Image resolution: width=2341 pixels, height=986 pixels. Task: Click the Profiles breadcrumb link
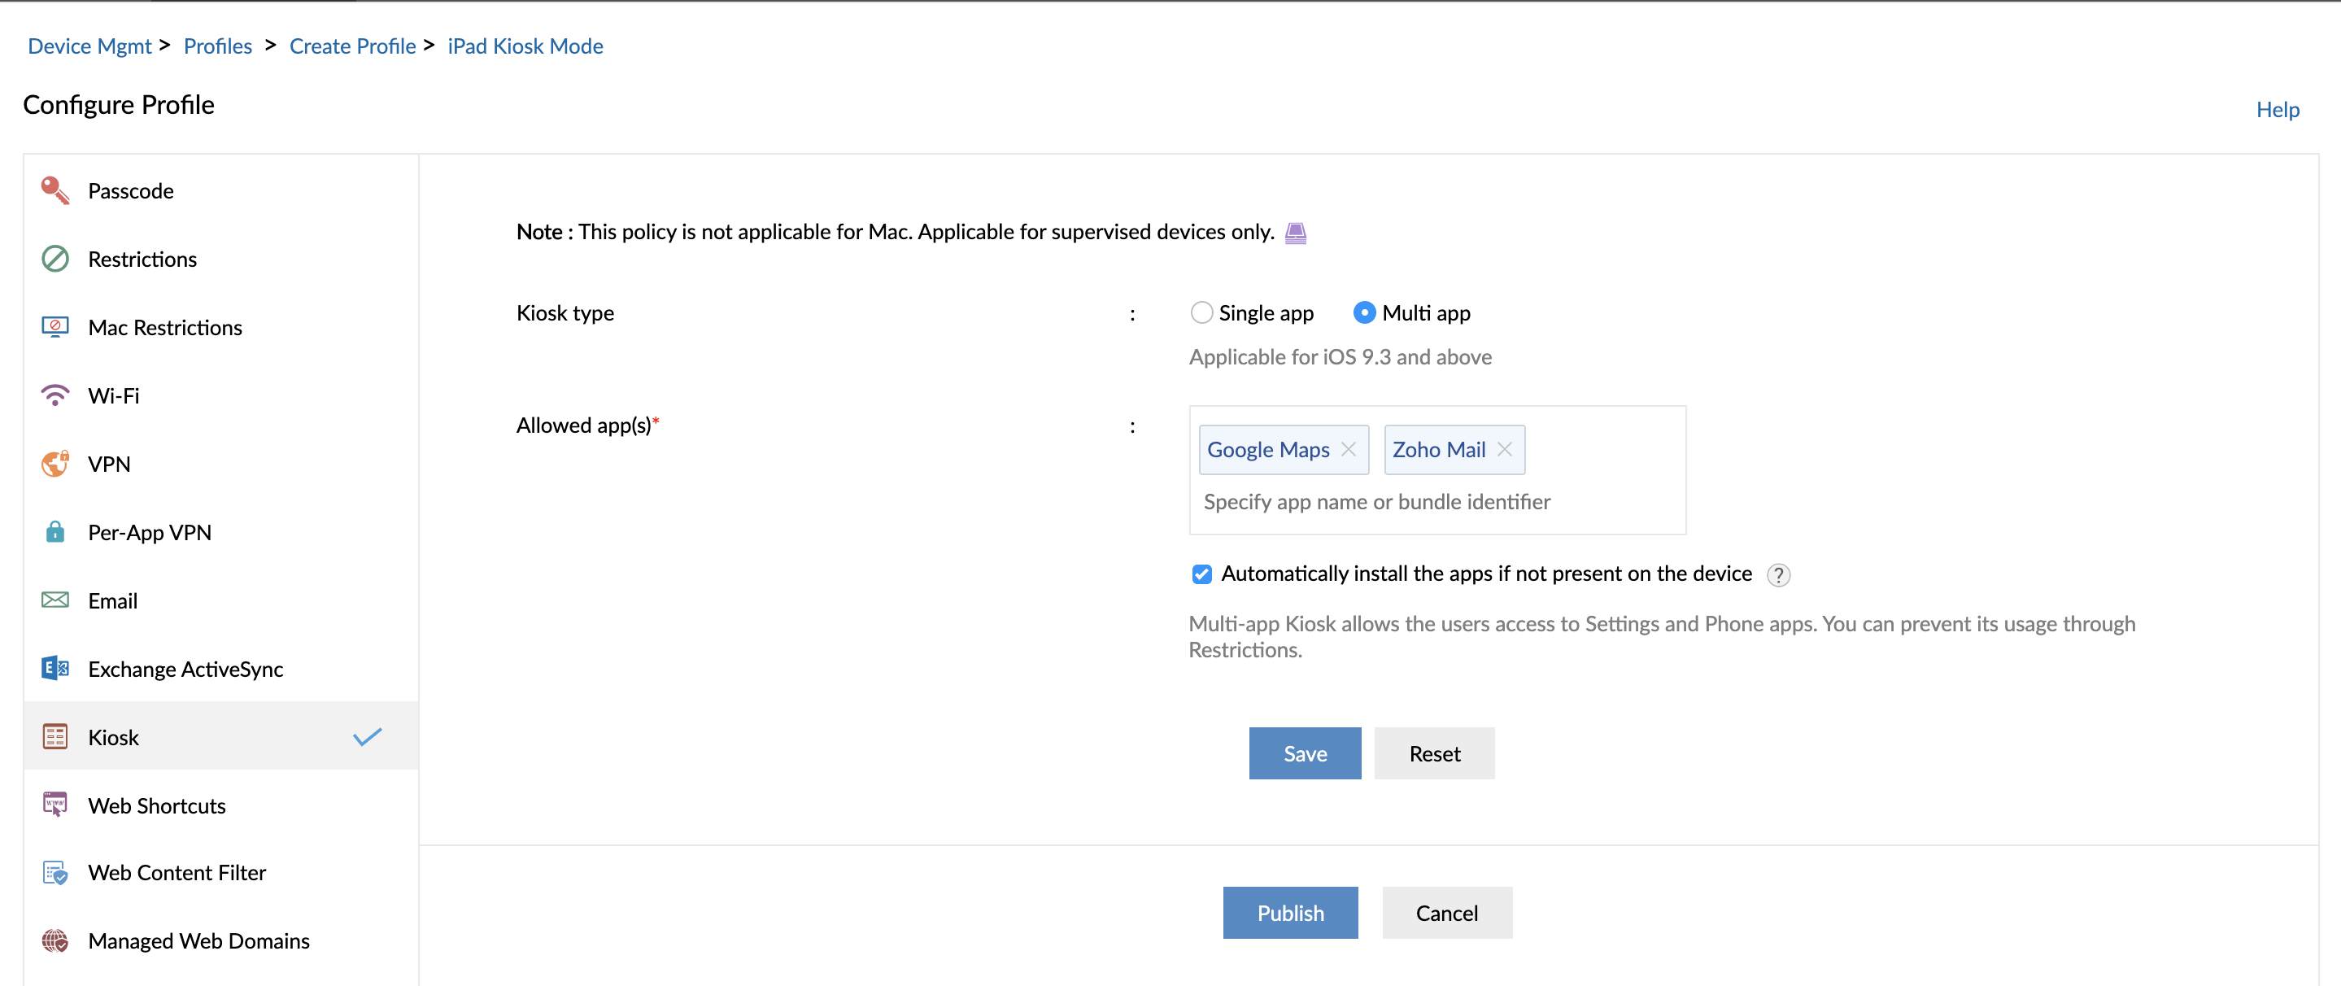point(217,46)
